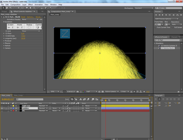Toggle the transparency grid icon
The image size is (183, 140).
tap(102, 92)
